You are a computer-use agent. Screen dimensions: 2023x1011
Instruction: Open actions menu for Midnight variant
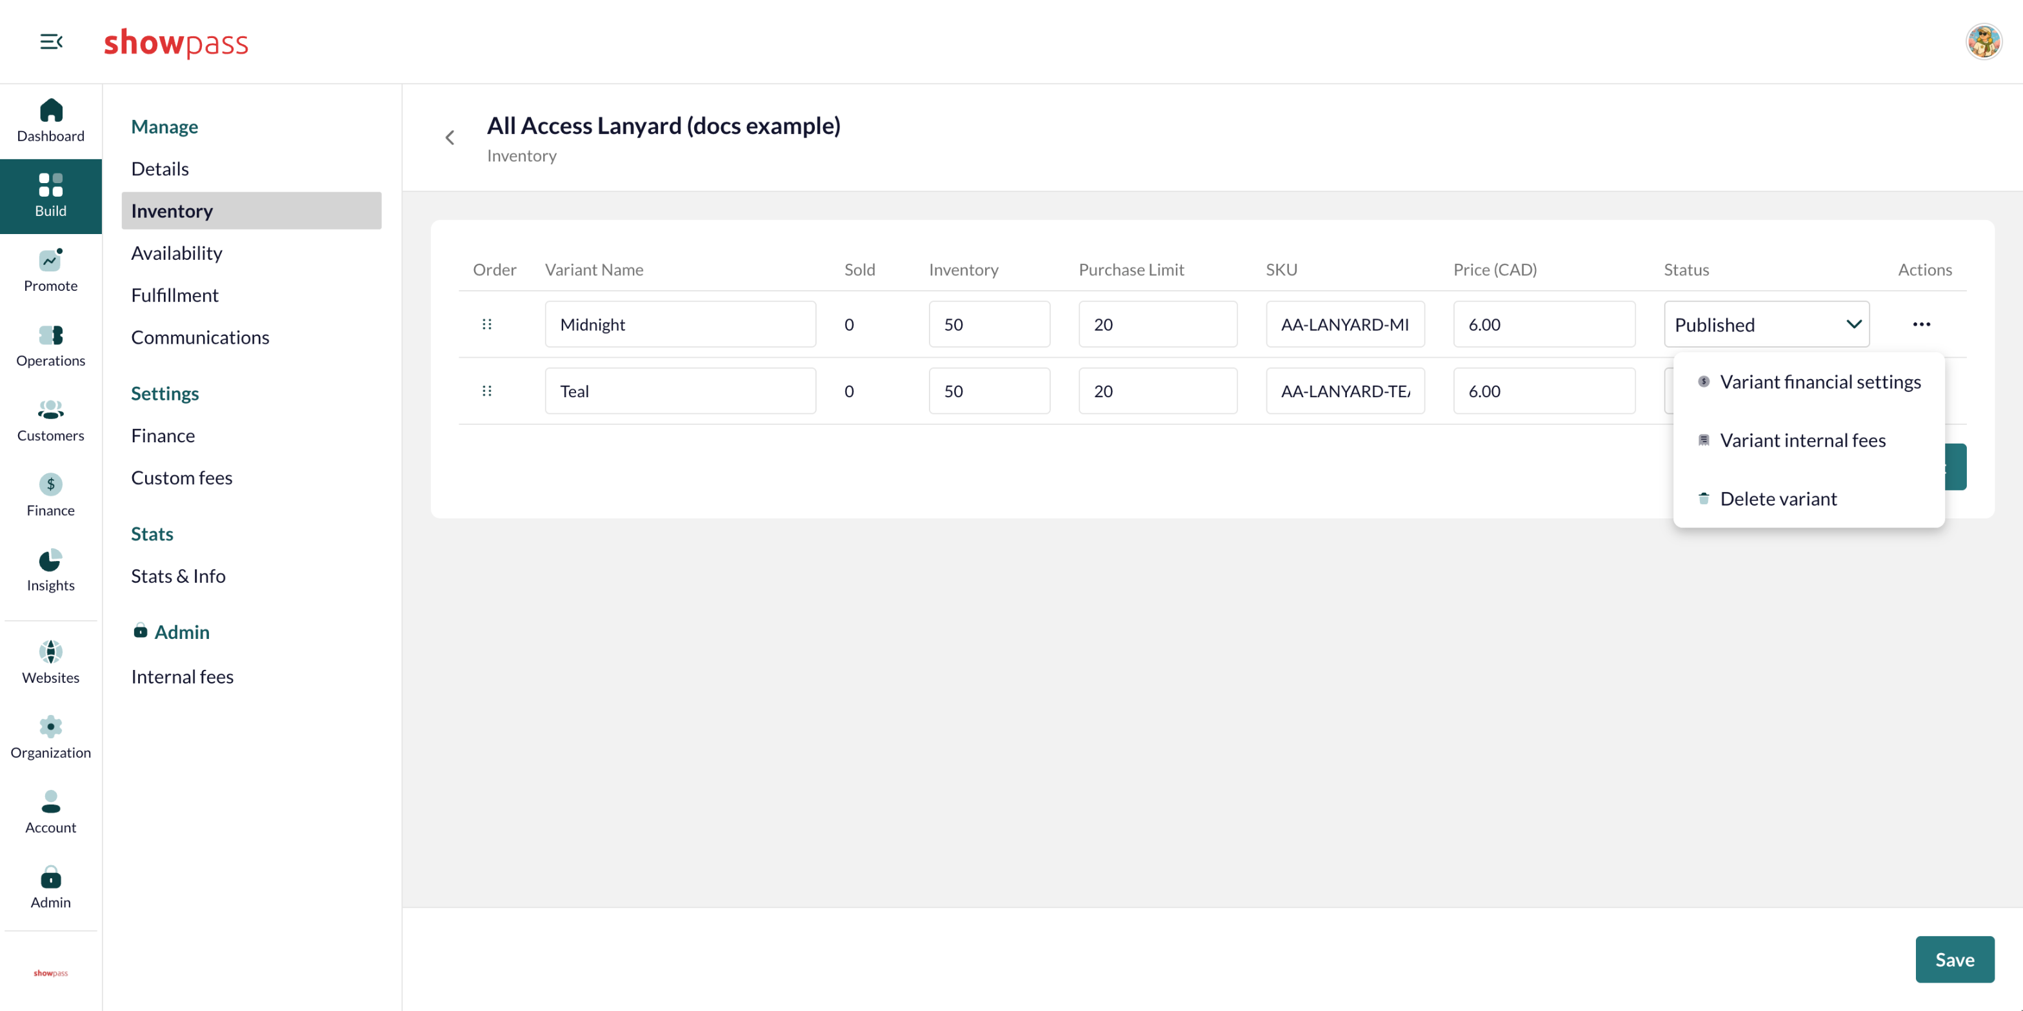(1921, 324)
